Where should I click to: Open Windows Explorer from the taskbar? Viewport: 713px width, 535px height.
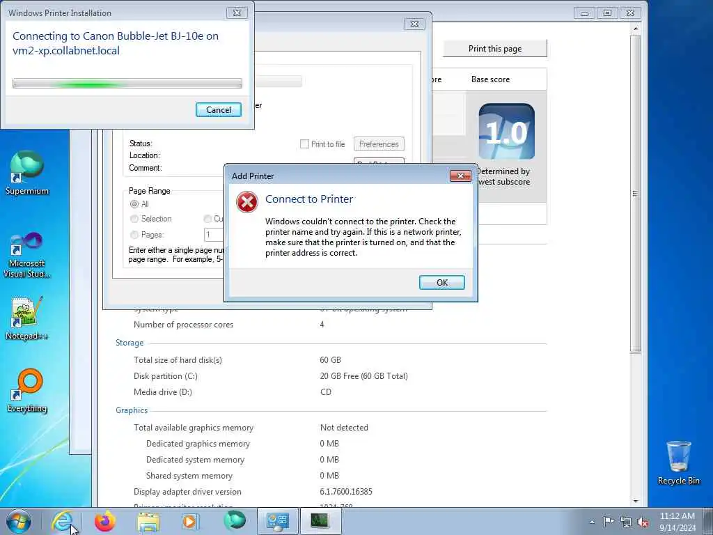coord(148,521)
